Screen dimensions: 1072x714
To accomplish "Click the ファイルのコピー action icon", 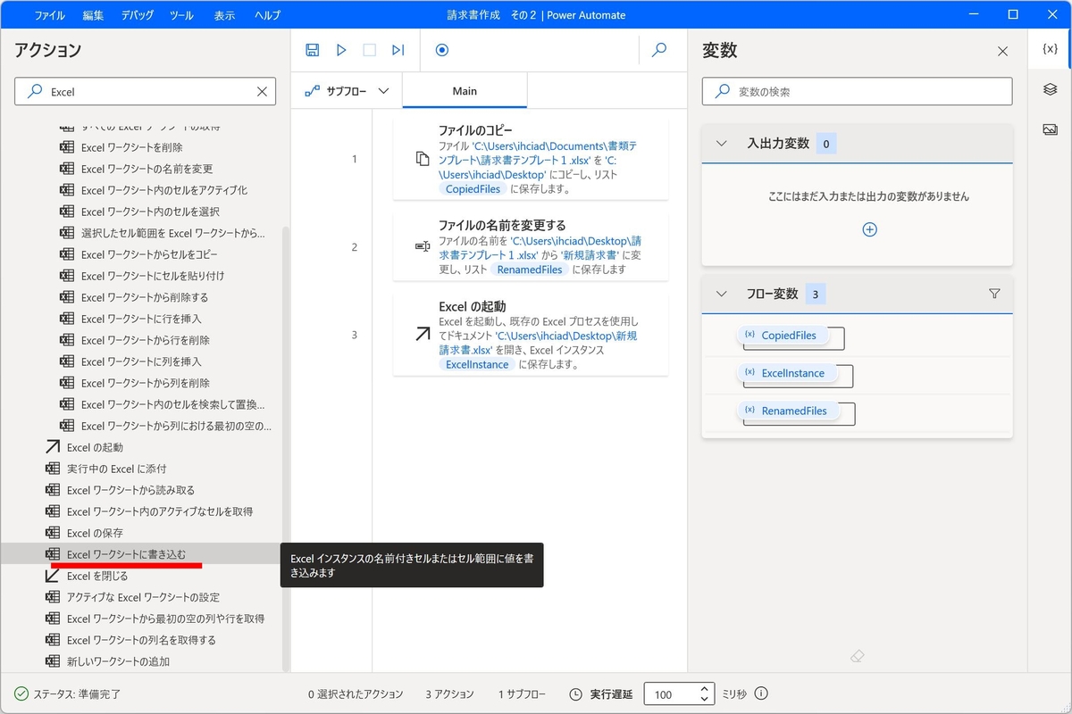I will [x=423, y=159].
